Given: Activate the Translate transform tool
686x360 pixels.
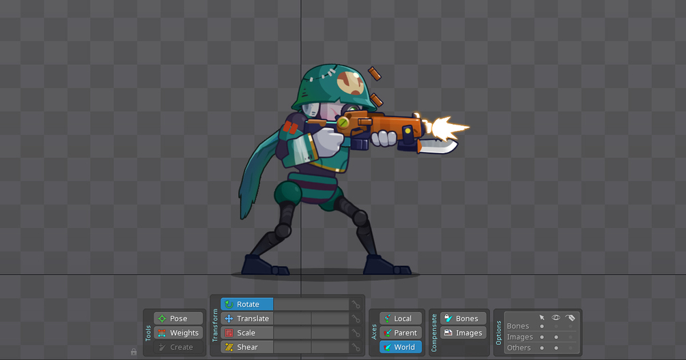Looking at the screenshot, I should (x=246, y=318).
